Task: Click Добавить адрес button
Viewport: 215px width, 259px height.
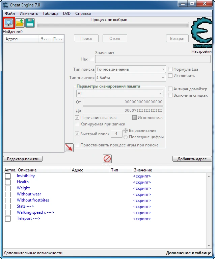Action: (x=192, y=159)
